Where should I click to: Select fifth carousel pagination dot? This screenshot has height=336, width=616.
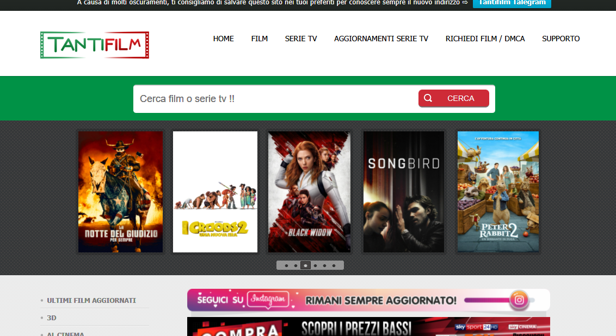(324, 265)
